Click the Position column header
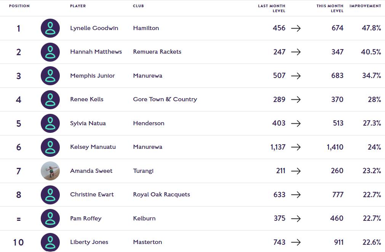The height and width of the screenshot is (252, 385). (19, 6)
